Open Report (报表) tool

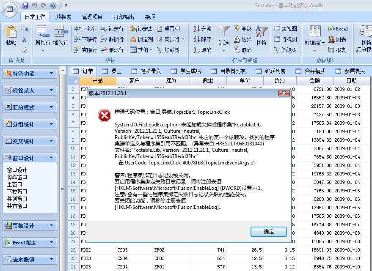point(337,50)
